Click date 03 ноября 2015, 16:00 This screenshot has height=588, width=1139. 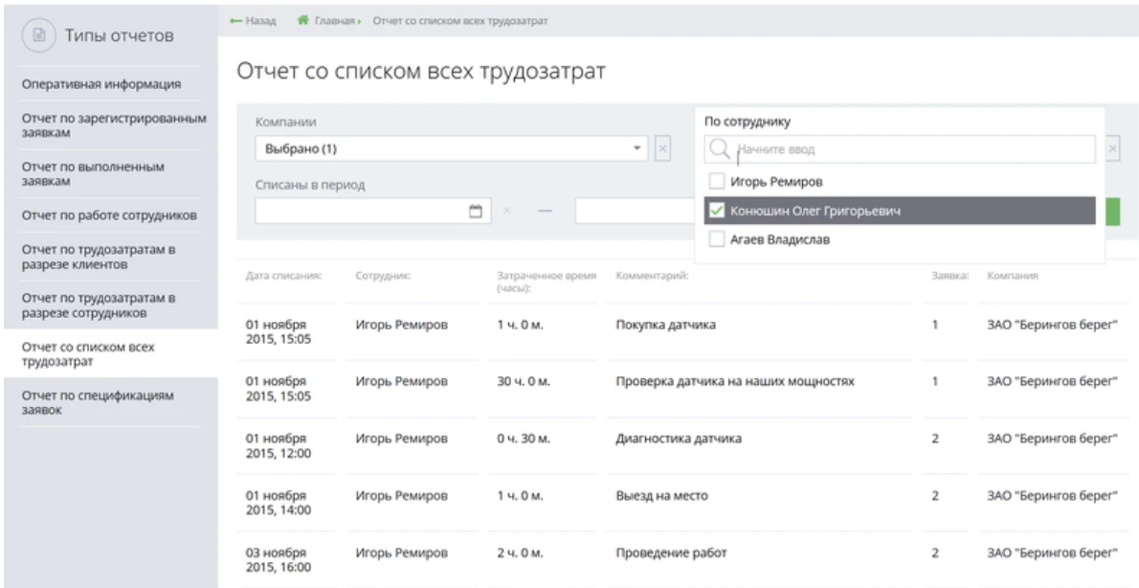click(x=279, y=560)
